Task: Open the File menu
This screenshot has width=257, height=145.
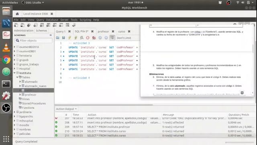Action: click(16, 20)
